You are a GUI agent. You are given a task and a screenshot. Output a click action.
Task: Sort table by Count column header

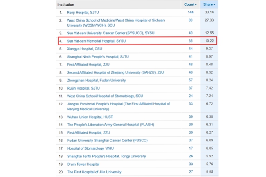190,4
